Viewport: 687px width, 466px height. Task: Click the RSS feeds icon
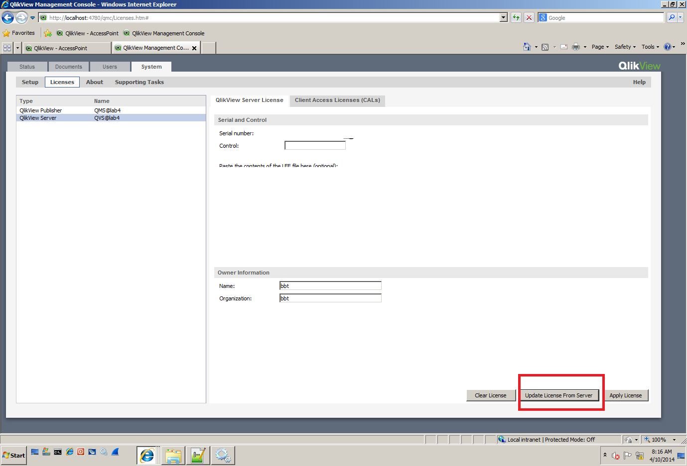(x=545, y=47)
